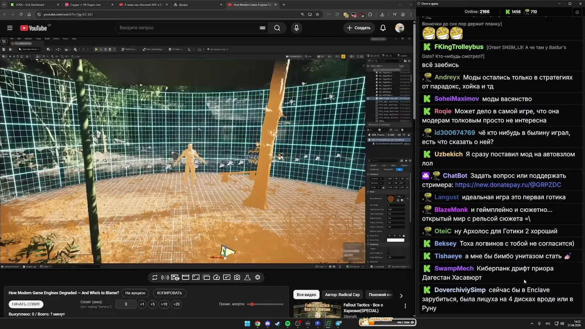Reload the page in browser
Viewport: 585px width, 329px height.
pos(21,14)
